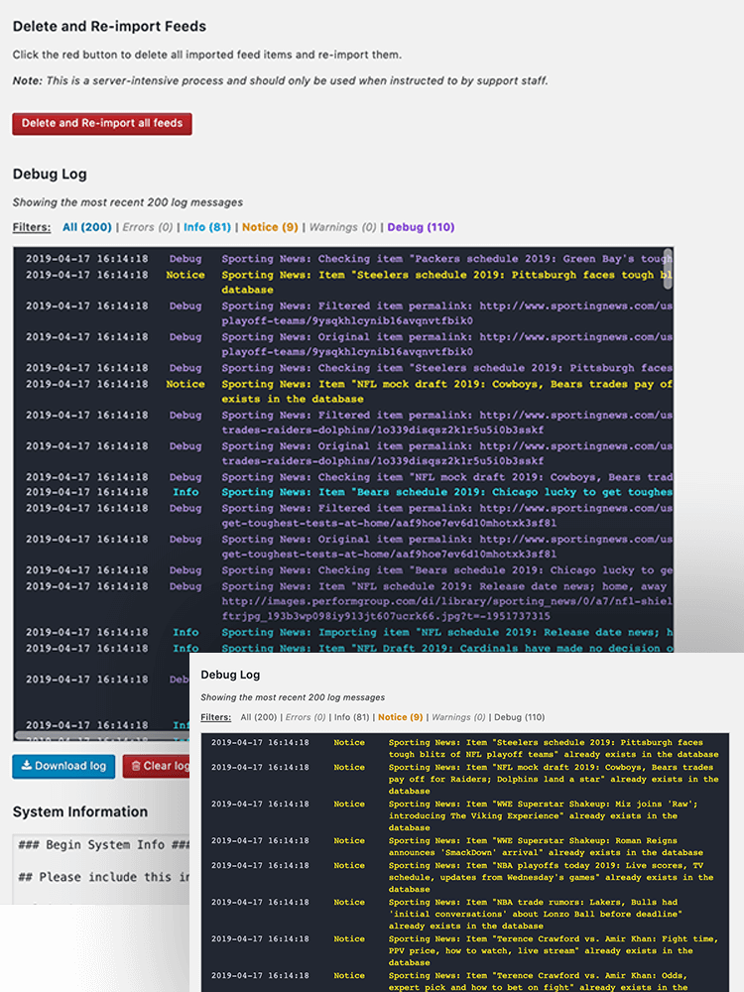Click the trash icon on Clear log button
The width and height of the screenshot is (744, 992).
point(135,766)
